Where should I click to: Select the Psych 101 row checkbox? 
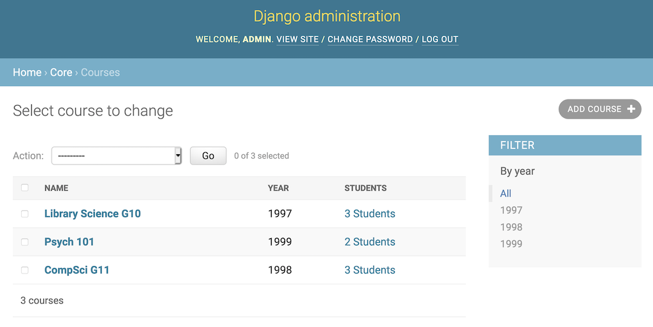coord(25,242)
